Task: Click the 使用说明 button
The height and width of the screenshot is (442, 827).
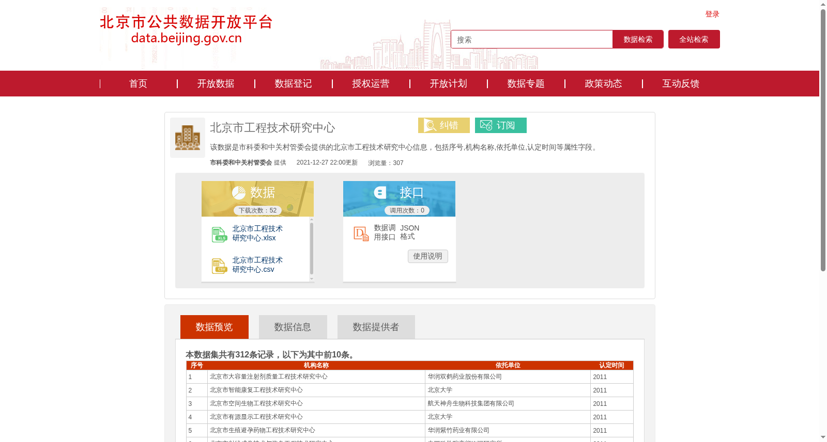Action: pyautogui.click(x=427, y=256)
